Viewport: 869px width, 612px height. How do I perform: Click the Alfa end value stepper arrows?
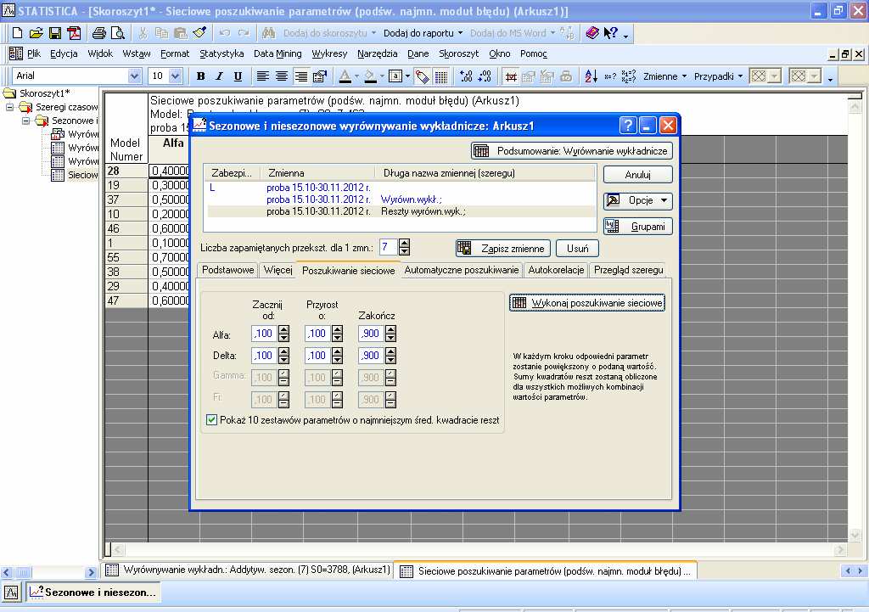[x=390, y=334]
